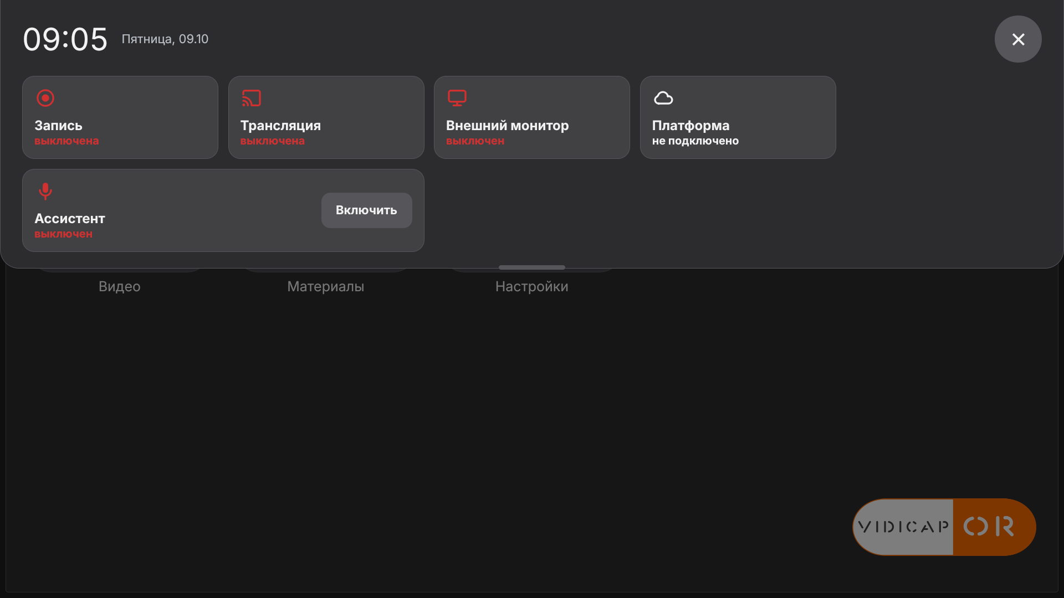Click "выключен" status under Ассистент
The height and width of the screenshot is (598, 1064).
63,234
